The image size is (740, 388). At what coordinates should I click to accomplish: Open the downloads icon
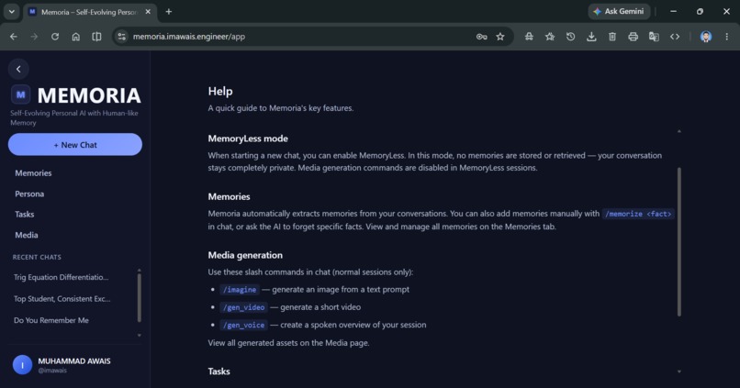pyautogui.click(x=591, y=37)
